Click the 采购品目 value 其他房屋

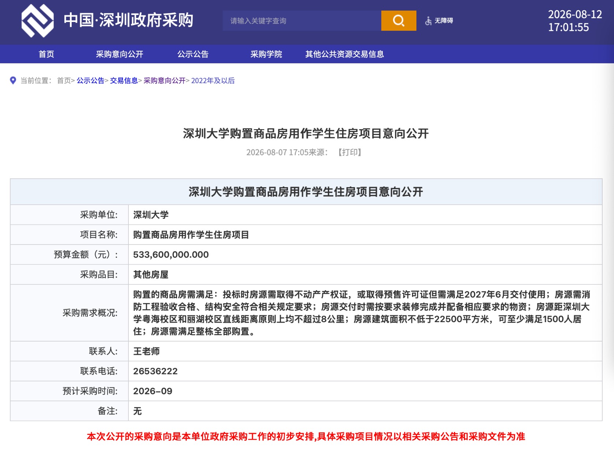point(151,275)
